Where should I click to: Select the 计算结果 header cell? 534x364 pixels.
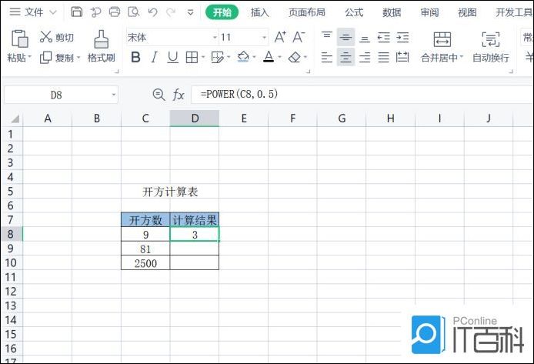pos(195,220)
